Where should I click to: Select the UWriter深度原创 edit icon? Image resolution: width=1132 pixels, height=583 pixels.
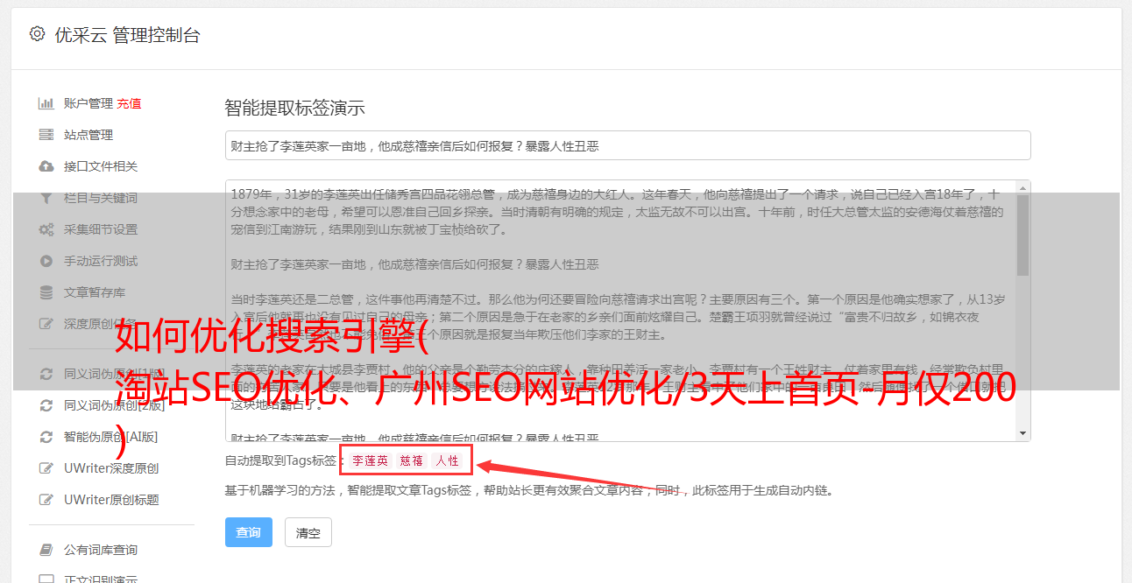[x=46, y=468]
